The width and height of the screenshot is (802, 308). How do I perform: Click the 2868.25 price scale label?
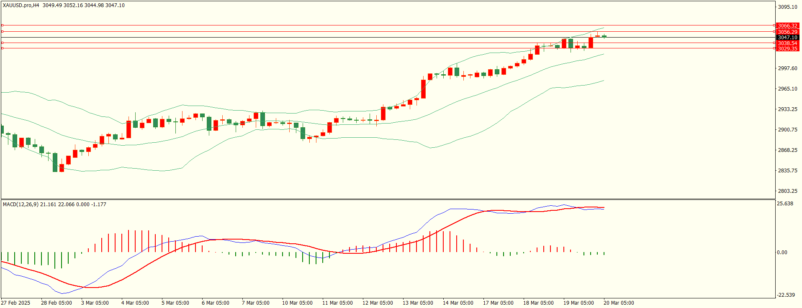pyautogui.click(x=787, y=150)
